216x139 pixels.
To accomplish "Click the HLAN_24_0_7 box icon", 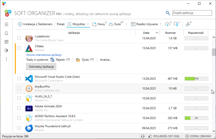I will (29, 98).
